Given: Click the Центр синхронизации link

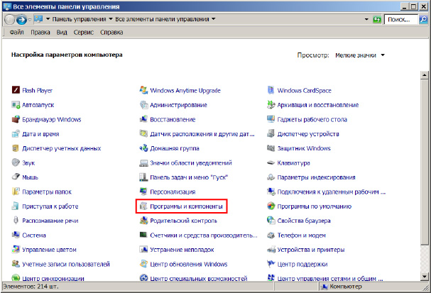Looking at the screenshot, I should (x=53, y=278).
